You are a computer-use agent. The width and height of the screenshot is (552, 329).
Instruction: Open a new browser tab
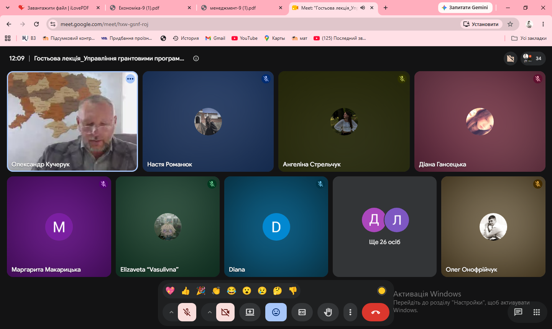(x=386, y=8)
